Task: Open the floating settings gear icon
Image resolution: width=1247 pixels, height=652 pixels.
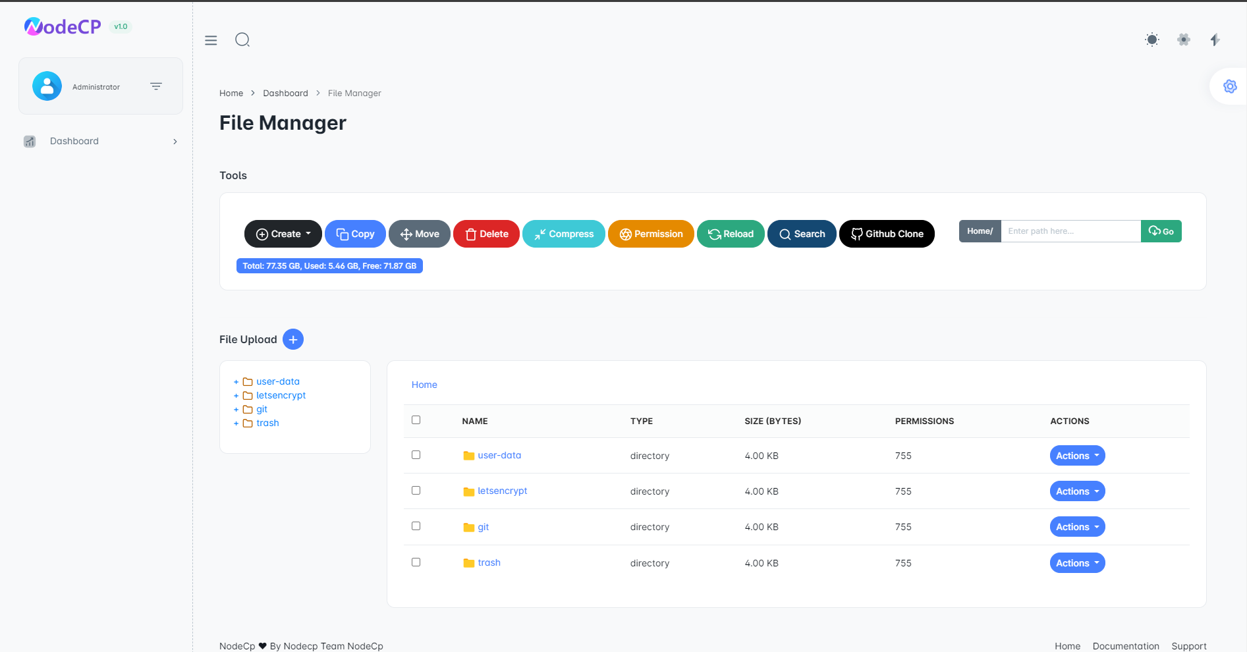Action: click(1229, 86)
